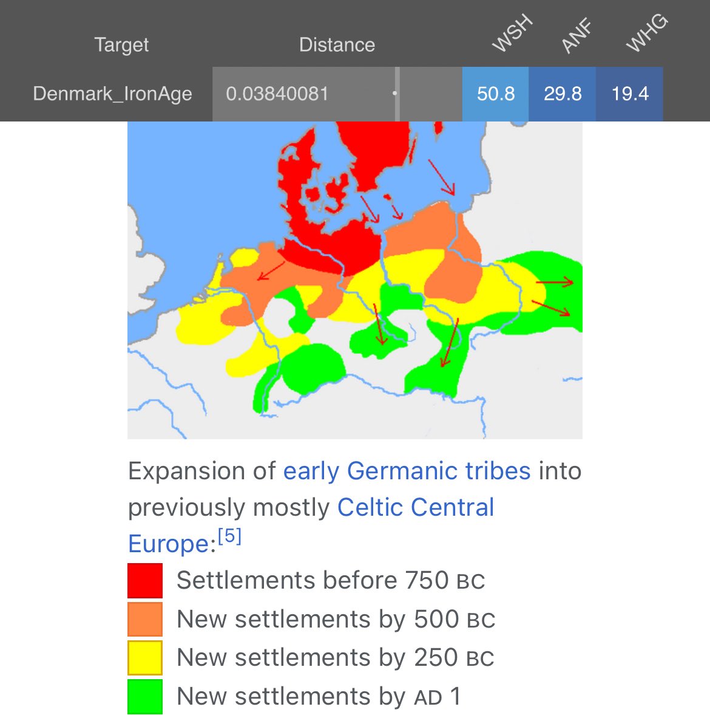Select the WHG column header
Image resolution: width=710 pixels, height=715 pixels.
click(647, 33)
